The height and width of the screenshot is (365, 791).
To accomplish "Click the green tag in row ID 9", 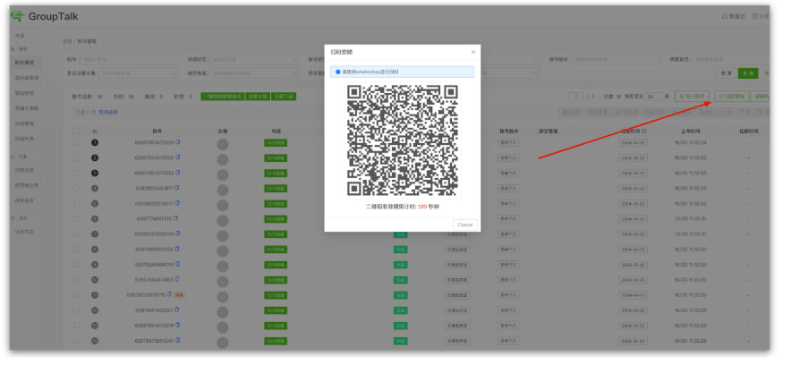I will (276, 265).
